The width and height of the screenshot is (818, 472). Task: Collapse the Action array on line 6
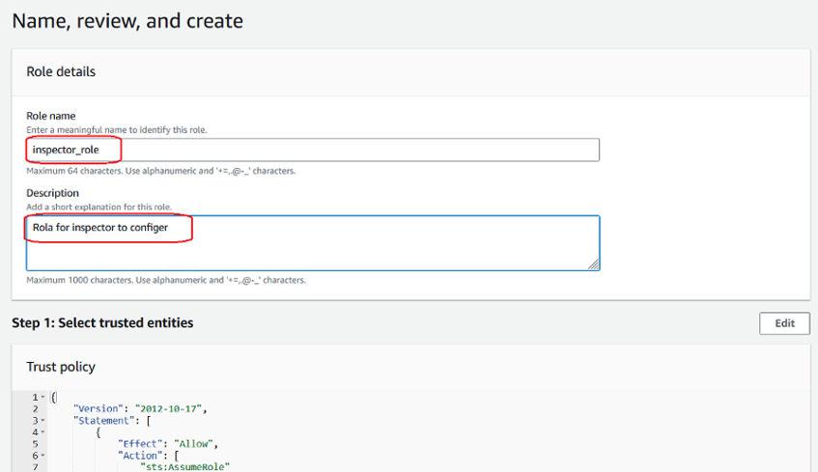point(42,455)
